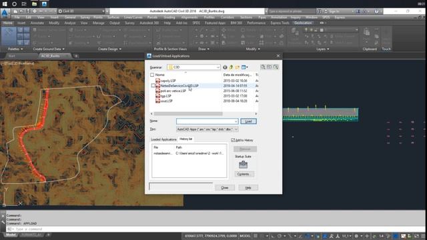Open the Civil 3D workspace dropdown
This screenshot has height=240, width=427.
(x=81, y=11)
